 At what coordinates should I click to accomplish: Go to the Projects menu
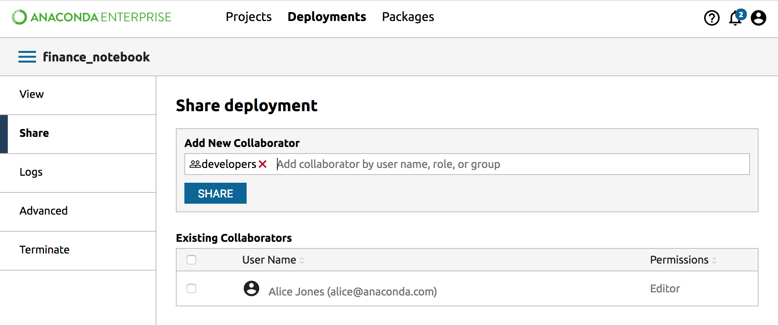(249, 17)
